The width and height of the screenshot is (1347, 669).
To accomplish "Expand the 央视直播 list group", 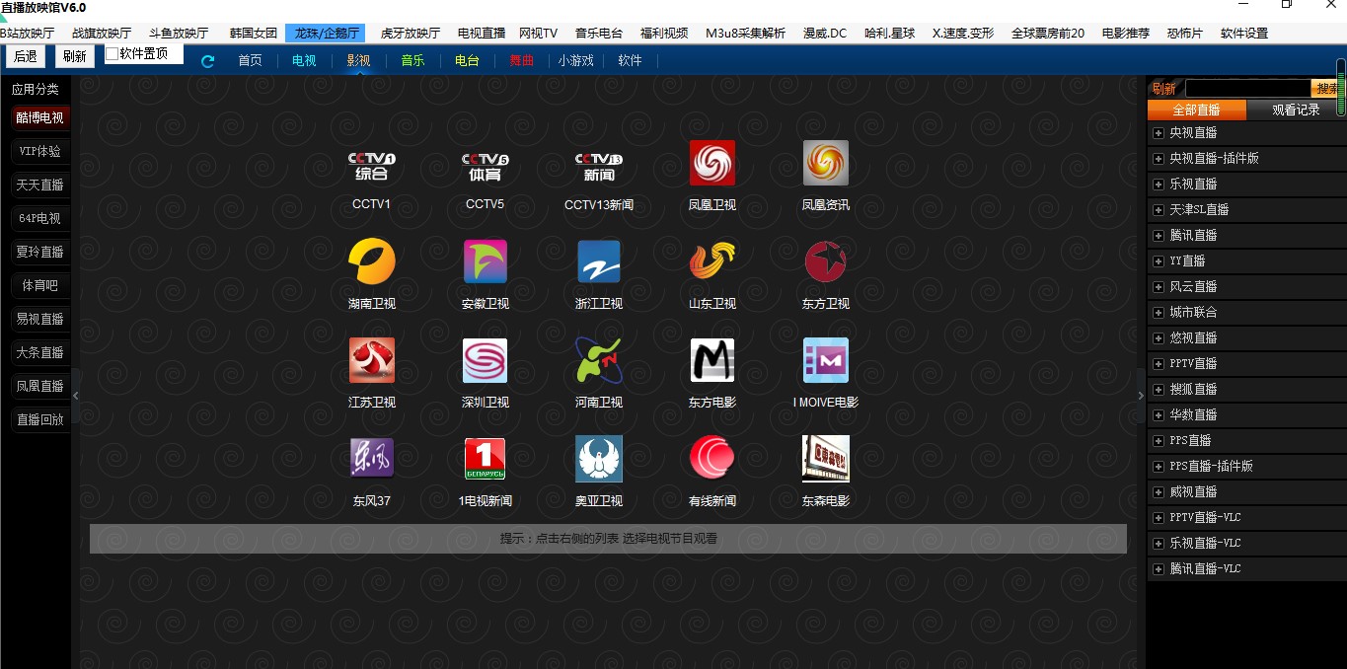I will (1160, 133).
